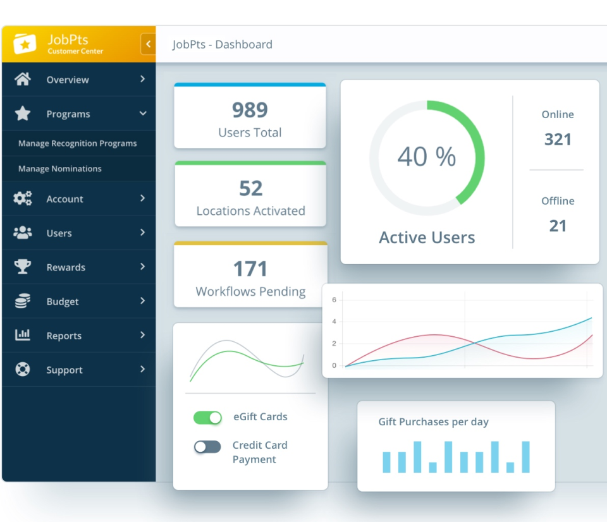Open the Rewards menu item
This screenshot has width=607, height=522.
click(x=79, y=267)
